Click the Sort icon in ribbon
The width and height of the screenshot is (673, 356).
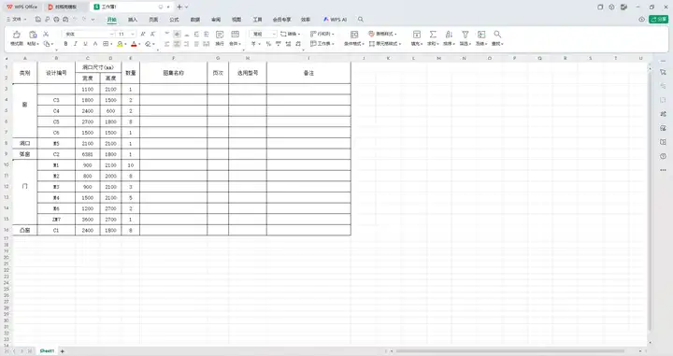click(x=449, y=35)
